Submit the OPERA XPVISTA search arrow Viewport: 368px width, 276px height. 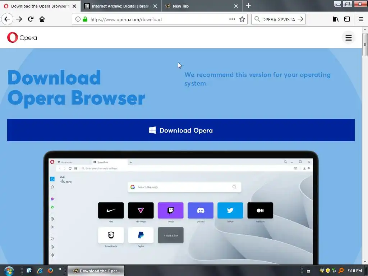click(300, 19)
